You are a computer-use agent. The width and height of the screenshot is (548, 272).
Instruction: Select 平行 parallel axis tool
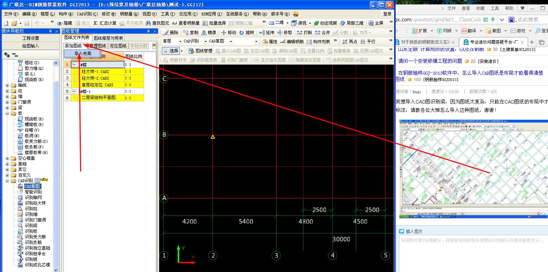[368, 41]
